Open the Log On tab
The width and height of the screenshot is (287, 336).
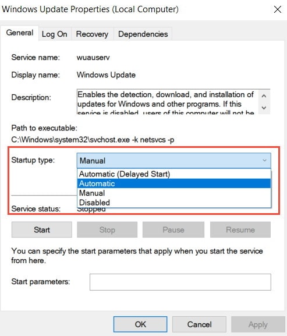point(55,34)
